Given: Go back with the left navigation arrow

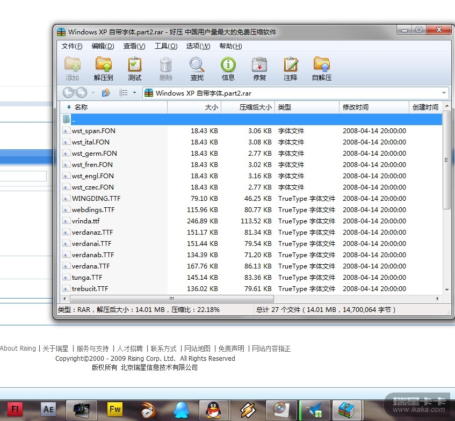Looking at the screenshot, I should (x=68, y=93).
